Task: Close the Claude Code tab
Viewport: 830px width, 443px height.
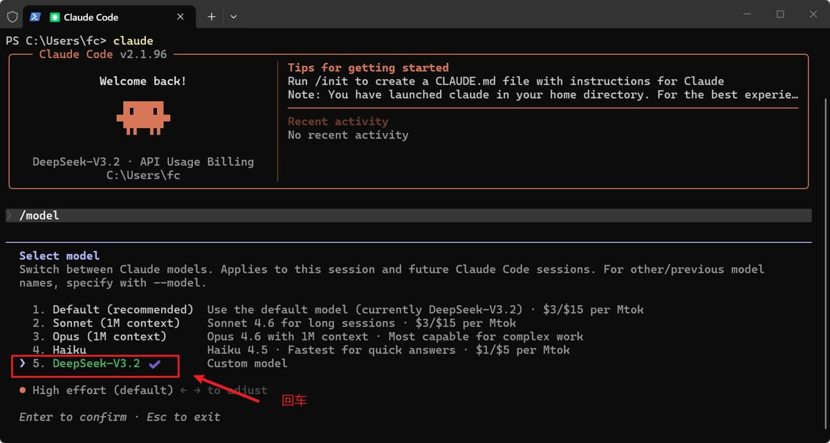Action: pyautogui.click(x=181, y=17)
